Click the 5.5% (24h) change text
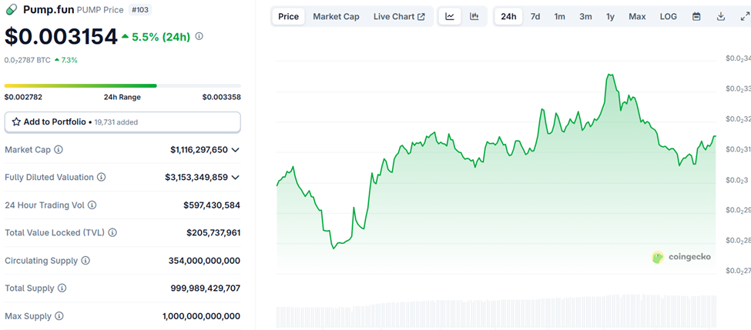The height and width of the screenshot is (330, 751). 161,36
